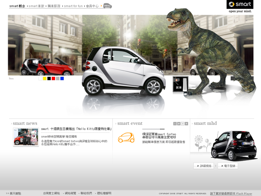This screenshot has width=261, height=196.
Task: Go to smart event page 1
Action: point(175,124)
